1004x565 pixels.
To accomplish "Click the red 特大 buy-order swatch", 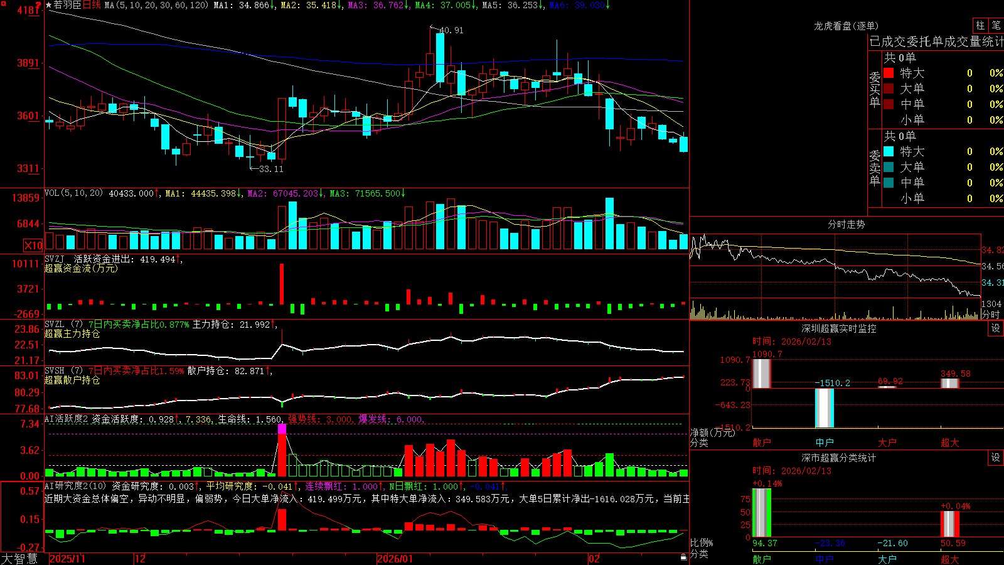I will [889, 73].
